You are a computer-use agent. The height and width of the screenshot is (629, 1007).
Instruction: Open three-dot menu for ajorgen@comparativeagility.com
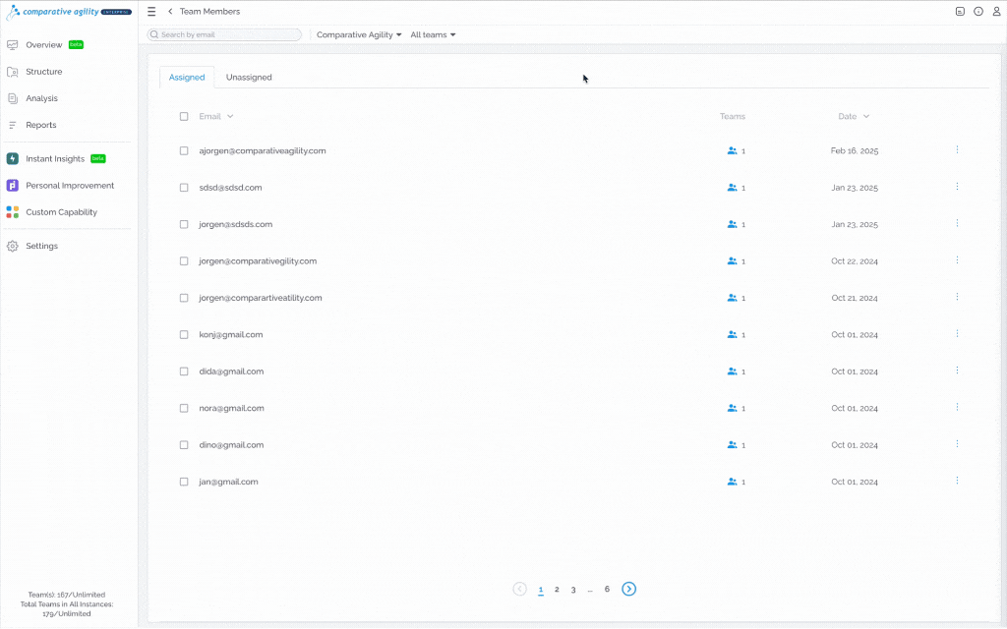[x=957, y=149]
